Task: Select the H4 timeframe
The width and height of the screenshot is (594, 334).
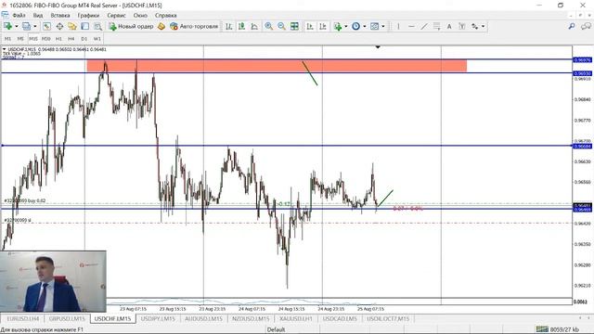Action: tap(71, 39)
